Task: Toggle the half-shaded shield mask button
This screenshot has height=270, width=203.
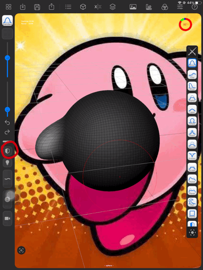Action: (x=7, y=151)
